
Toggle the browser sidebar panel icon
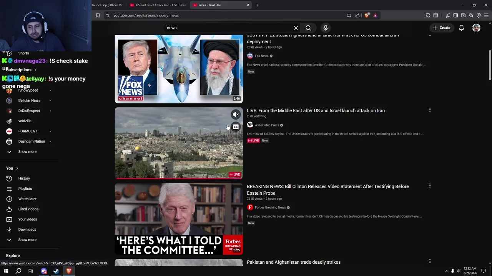[455, 15]
